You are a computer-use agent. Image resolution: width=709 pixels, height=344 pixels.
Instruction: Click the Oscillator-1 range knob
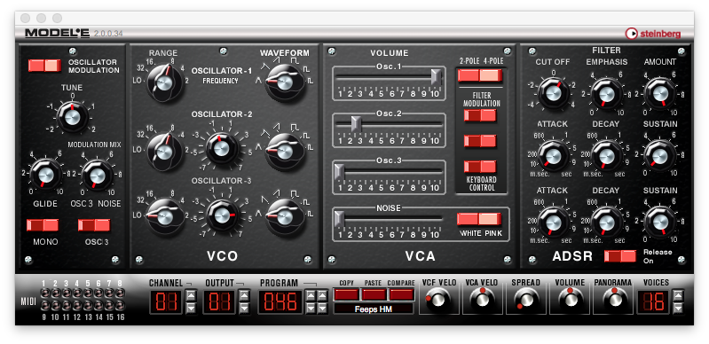(x=164, y=82)
